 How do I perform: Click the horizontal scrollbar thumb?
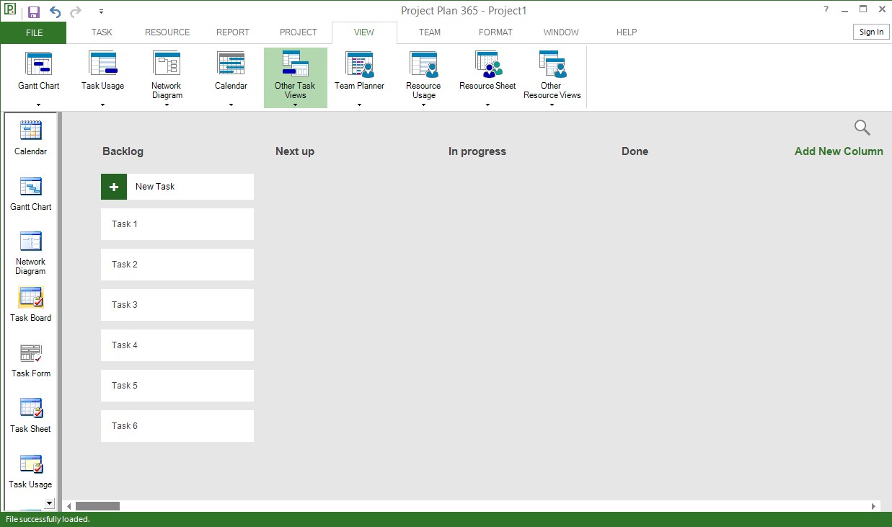pyautogui.click(x=97, y=506)
